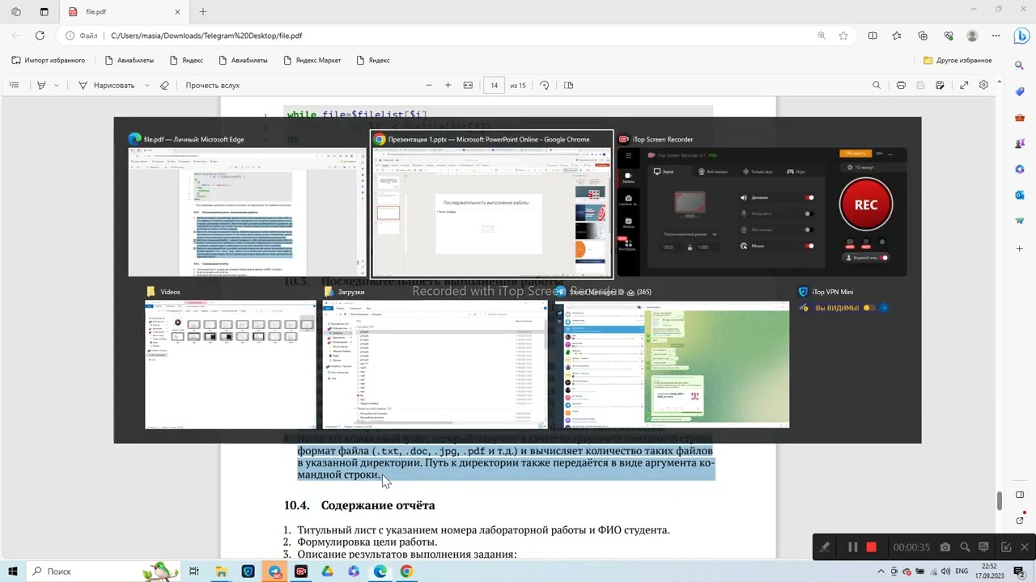Click the Save as icon in PDF toolbar
1036x582 pixels.
point(940,85)
